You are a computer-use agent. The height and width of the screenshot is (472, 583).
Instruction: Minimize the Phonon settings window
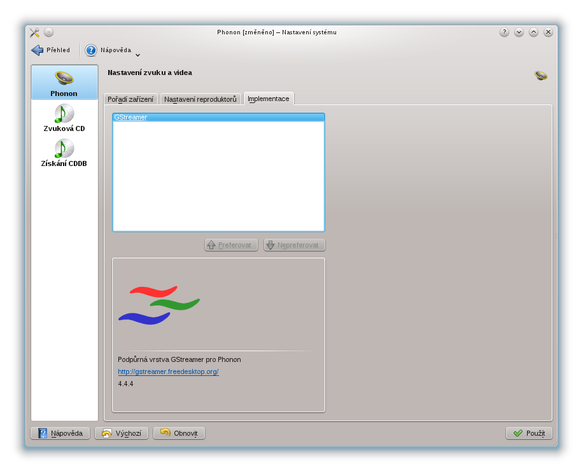519,32
